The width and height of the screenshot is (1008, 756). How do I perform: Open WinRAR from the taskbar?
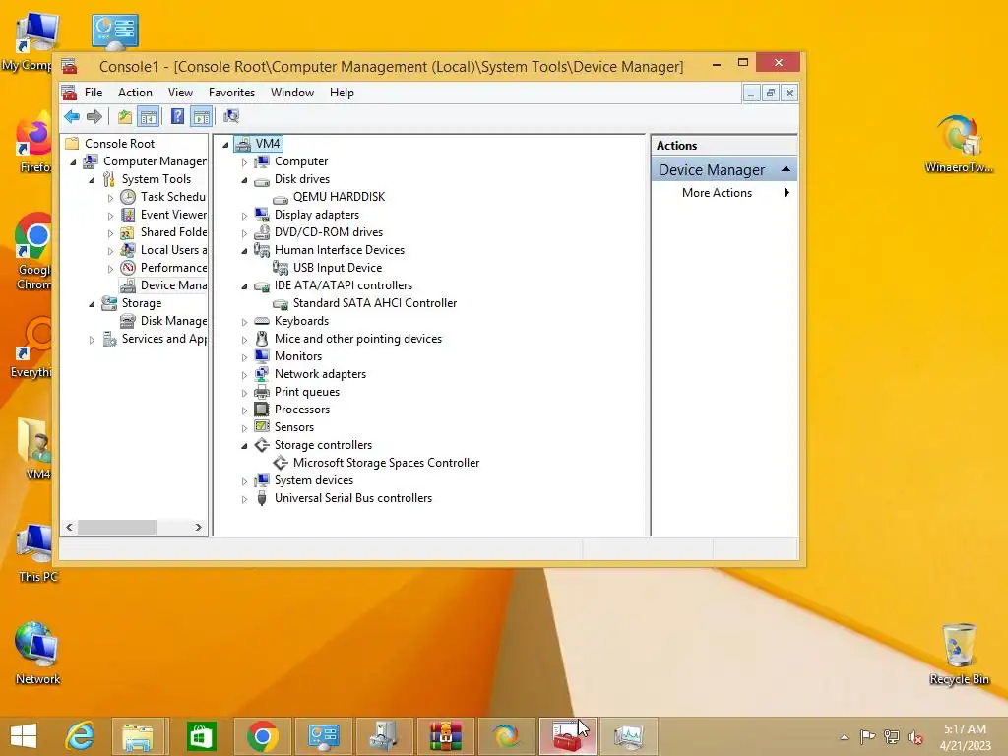pos(446,736)
